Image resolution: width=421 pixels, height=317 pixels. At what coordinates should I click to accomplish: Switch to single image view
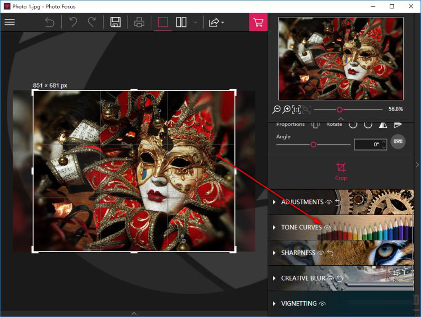point(163,22)
